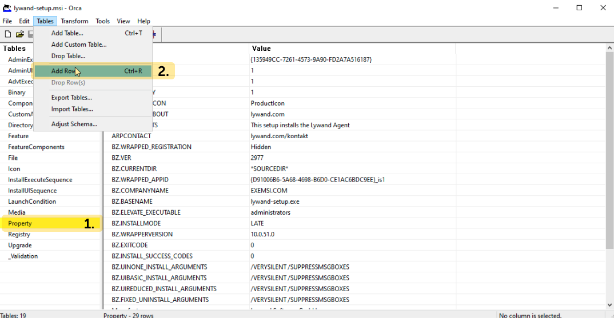The width and height of the screenshot is (614, 318).
Task: Select Add Table... menu entry
Action: 67,33
